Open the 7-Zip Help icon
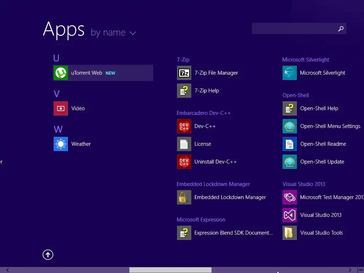 click(184, 91)
